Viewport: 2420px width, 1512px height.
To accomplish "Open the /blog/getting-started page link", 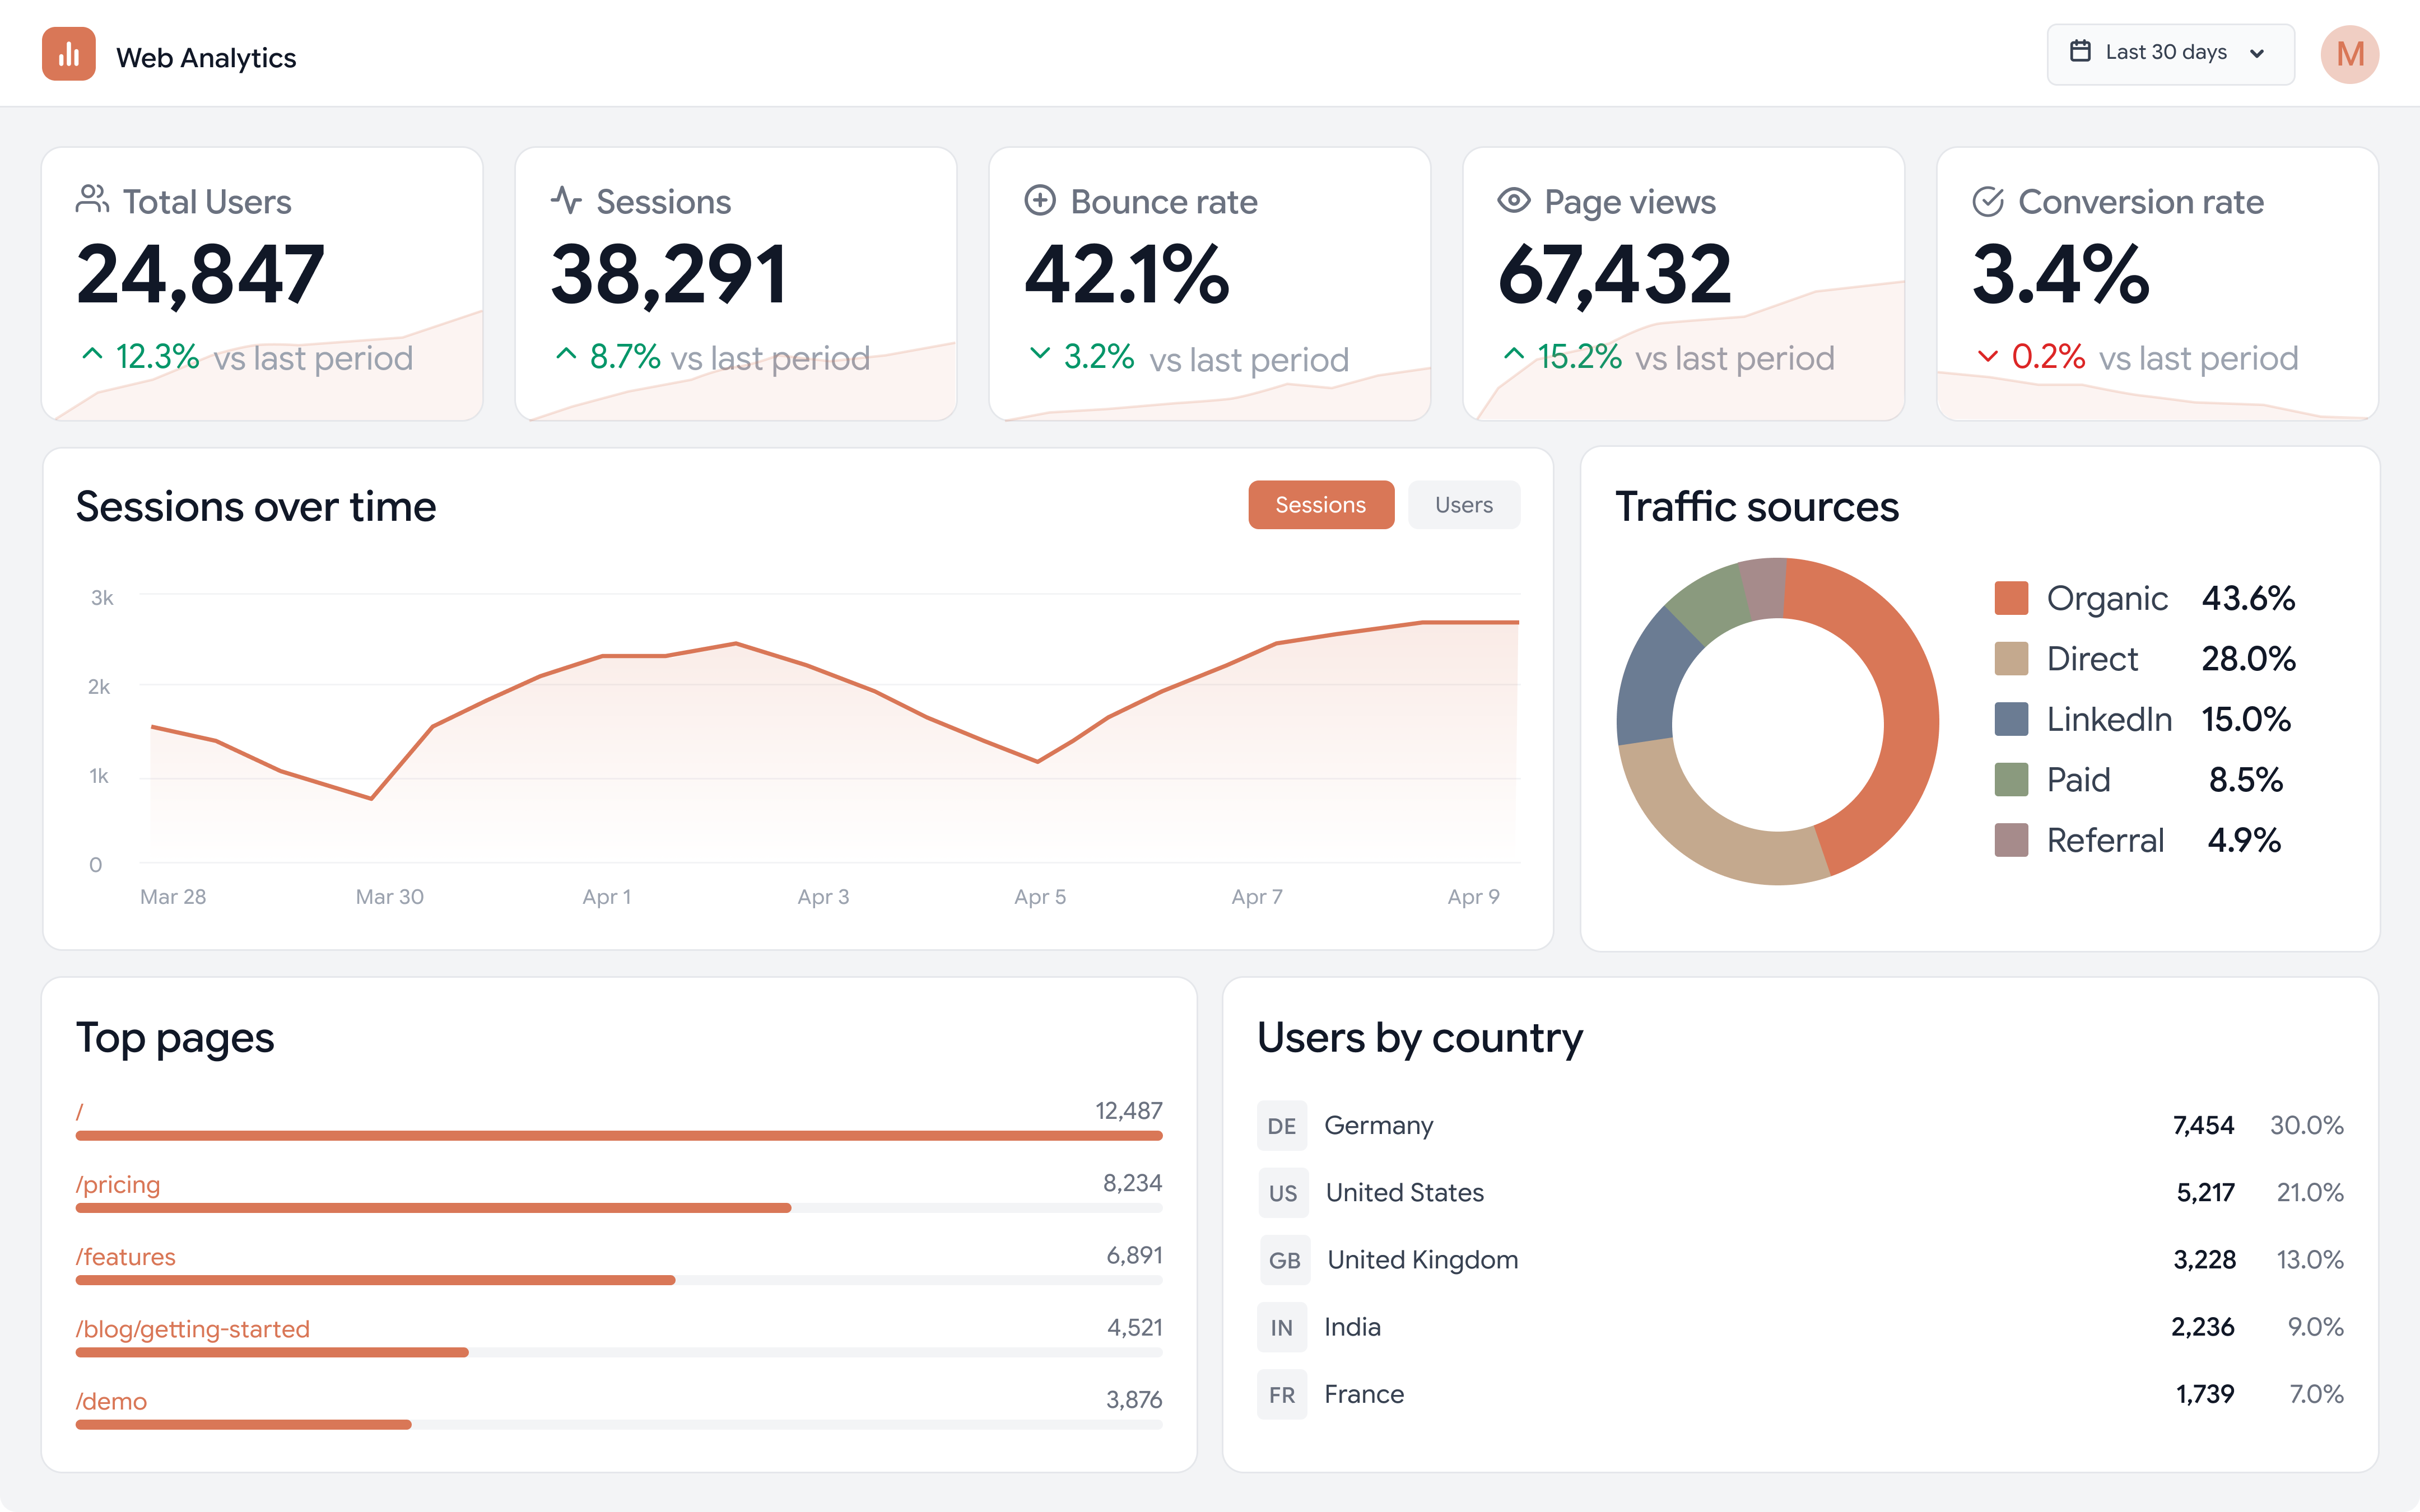I will (193, 1329).
